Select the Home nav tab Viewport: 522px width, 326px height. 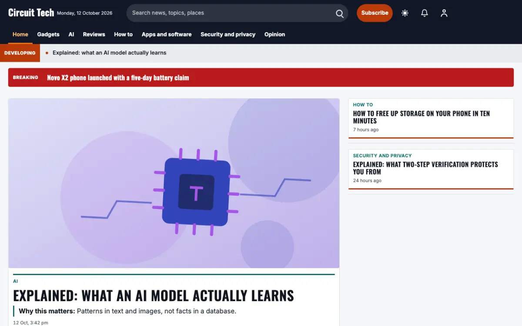20,34
